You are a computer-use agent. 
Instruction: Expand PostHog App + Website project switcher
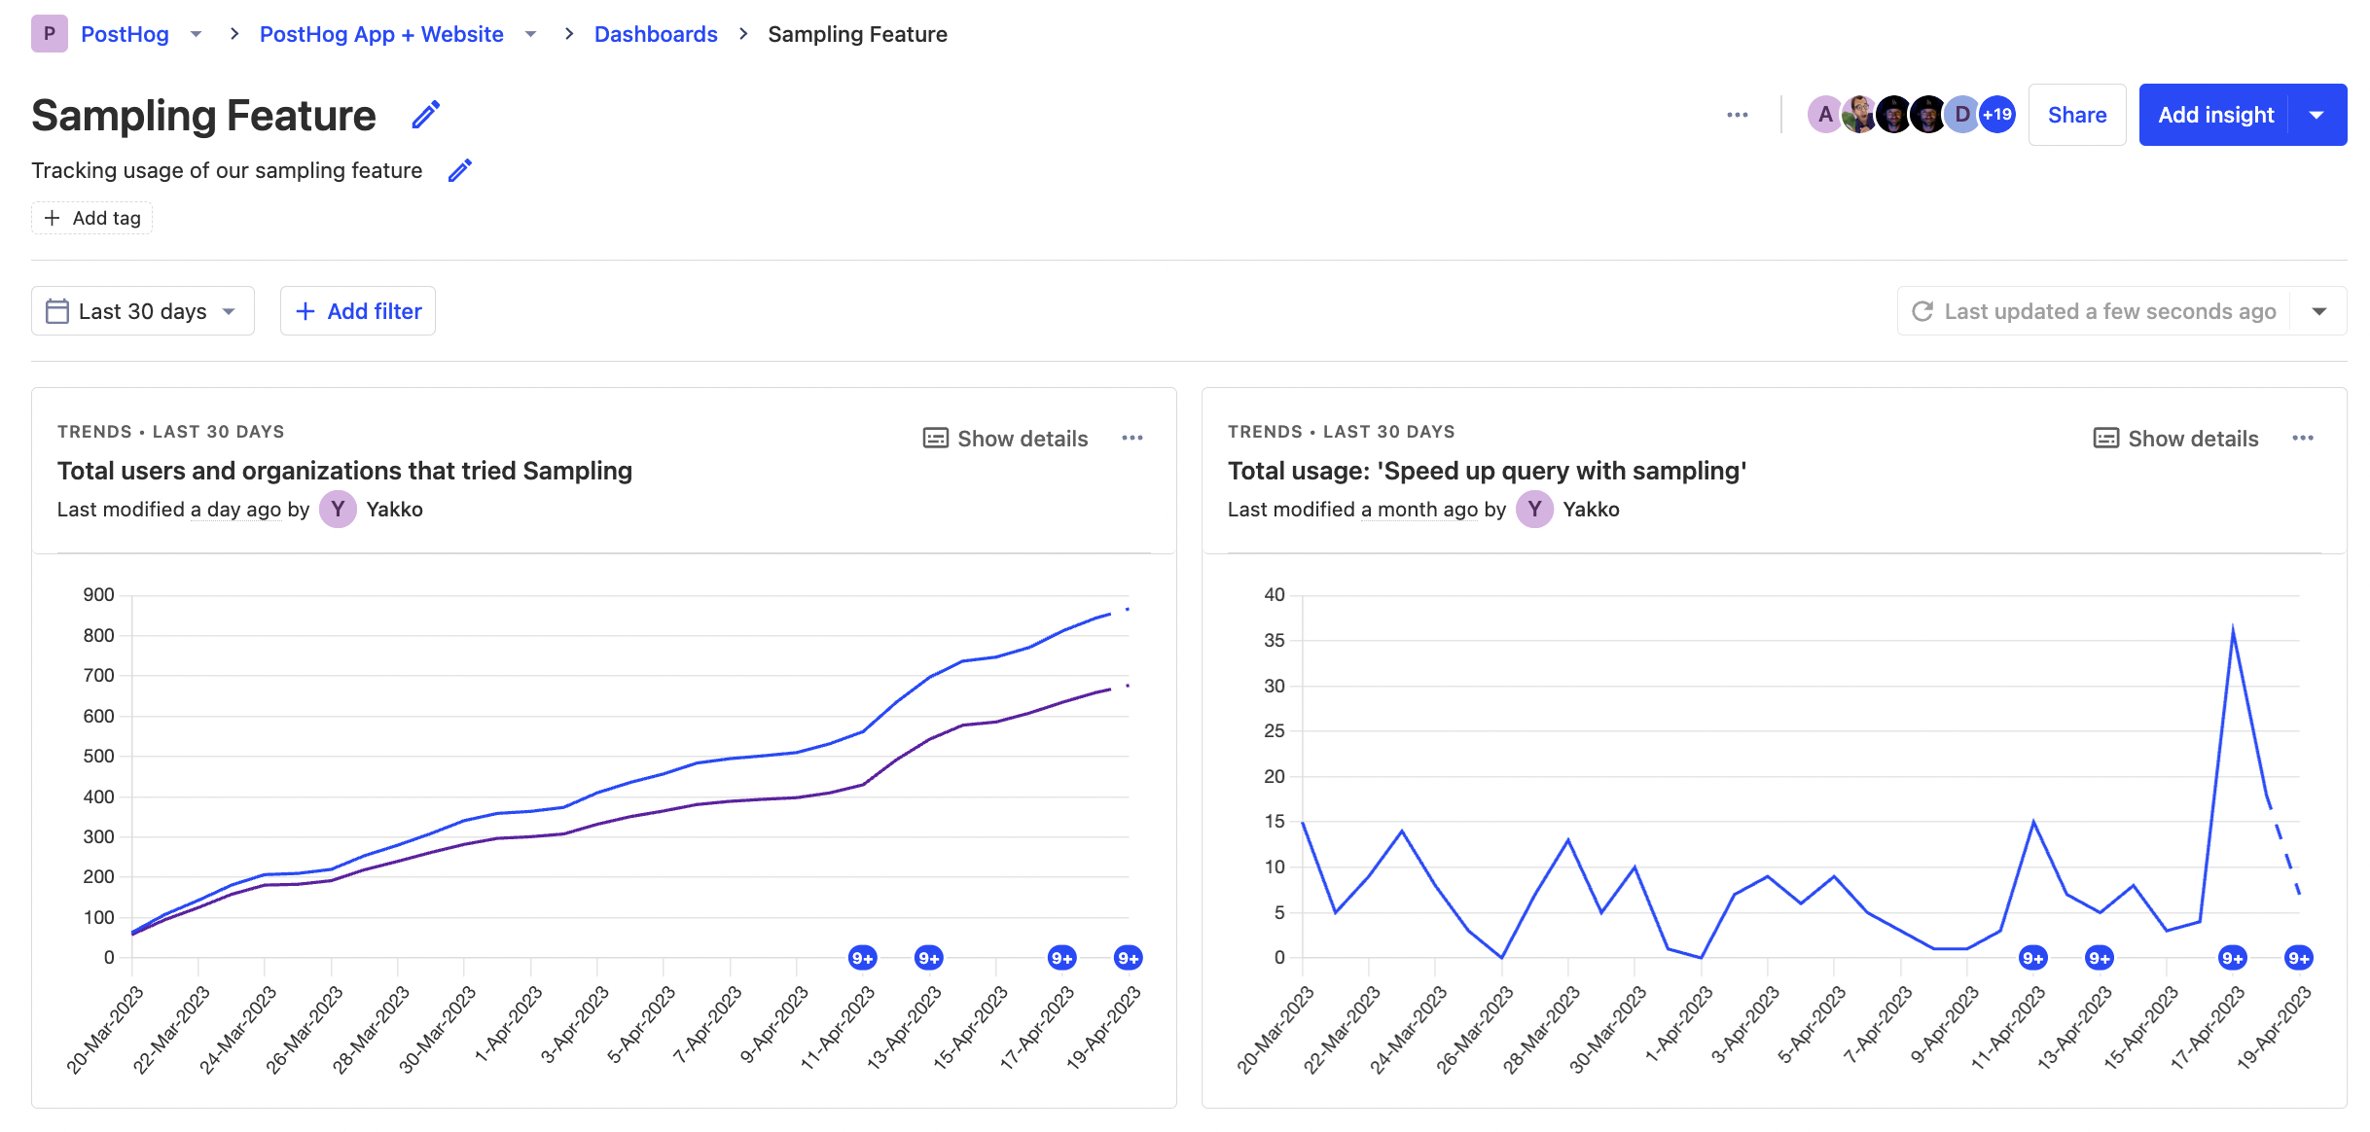530,34
